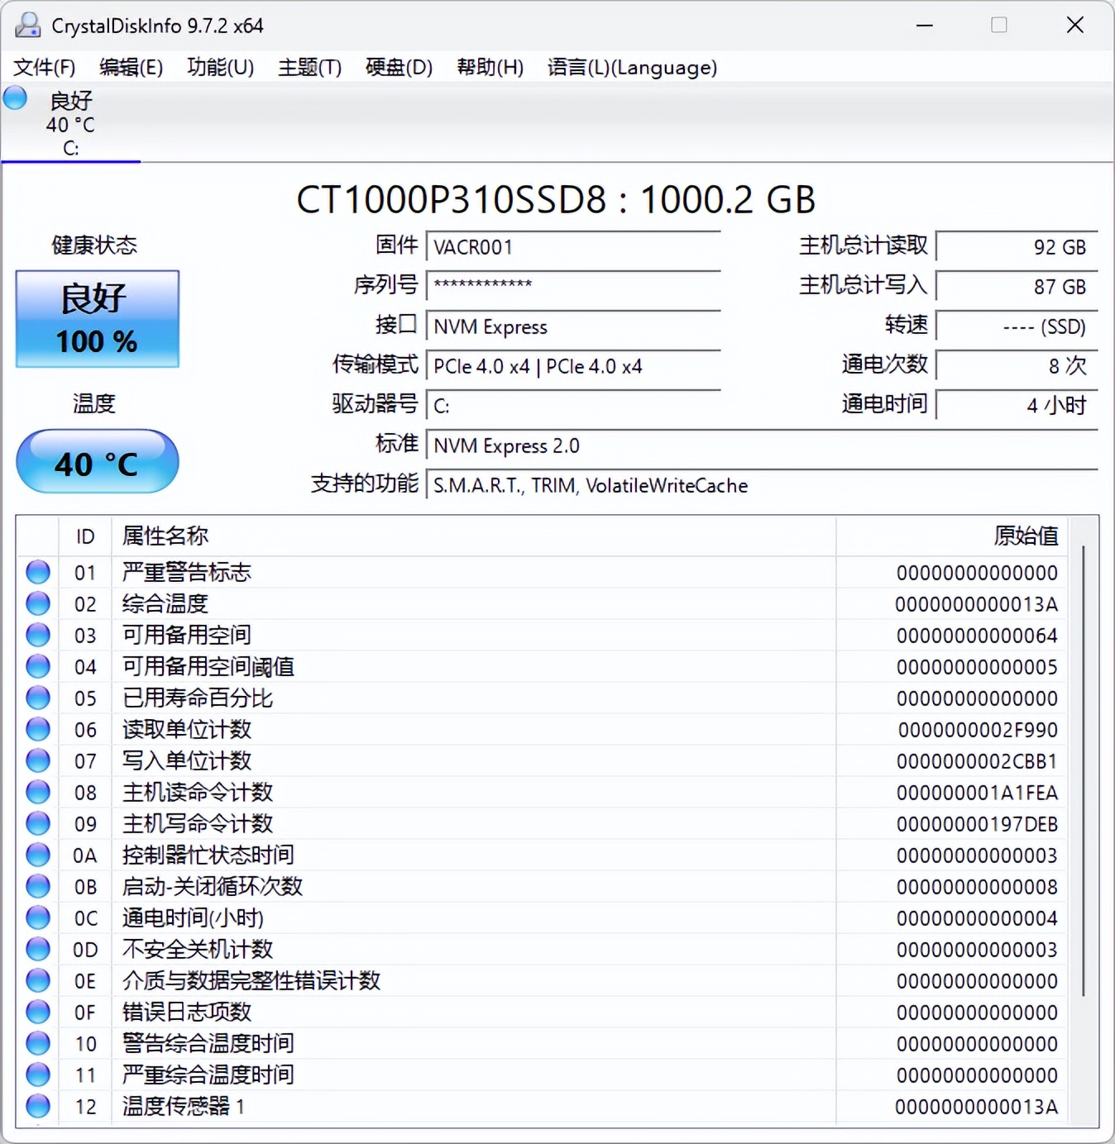Click the masked 序列号 serial number field

[x=573, y=286]
